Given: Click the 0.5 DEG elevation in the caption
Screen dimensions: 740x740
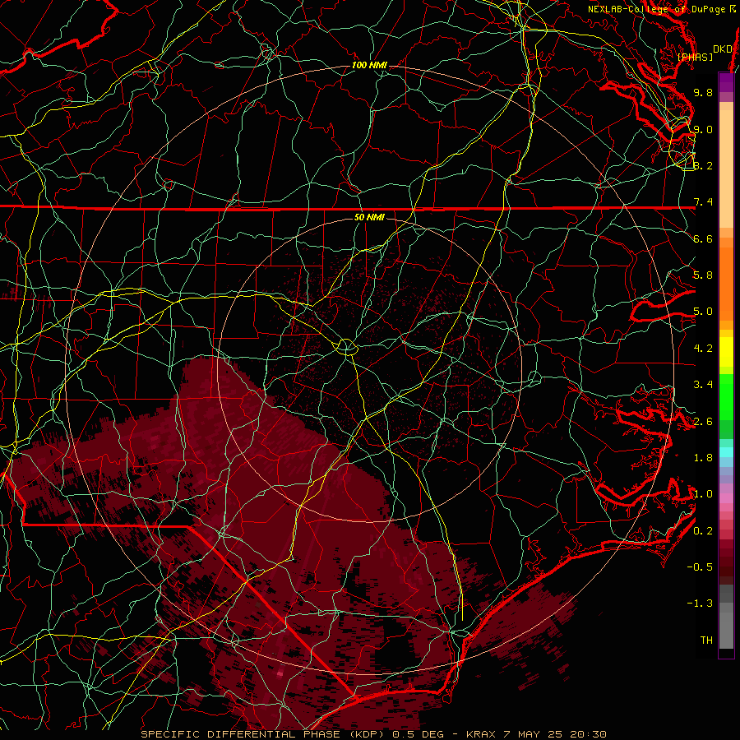Looking at the screenshot, I should click(x=417, y=734).
